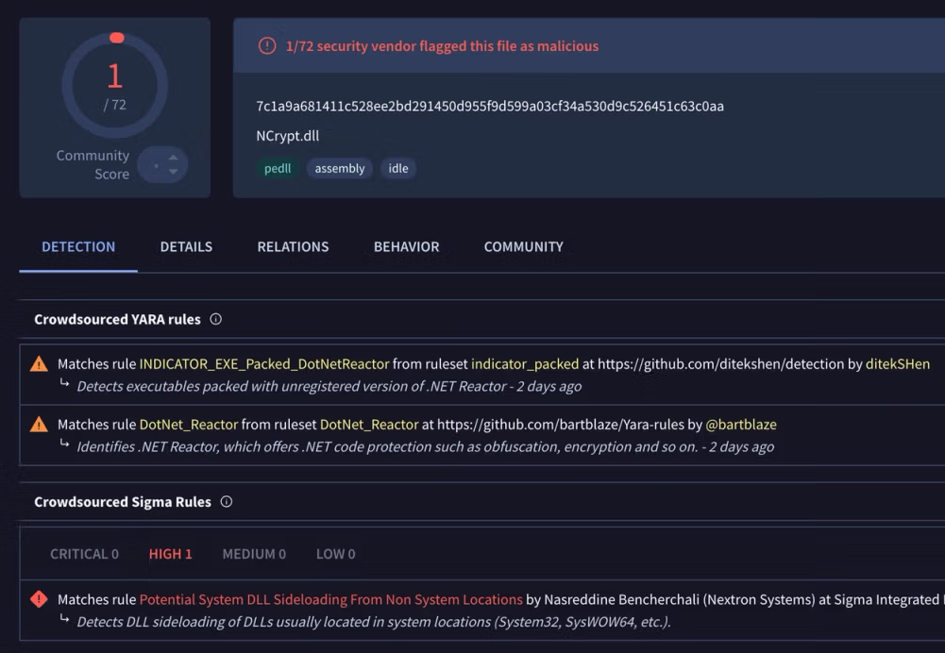Select the LOW 0 severity filter
Screen dimensions: 945x653
(x=335, y=554)
